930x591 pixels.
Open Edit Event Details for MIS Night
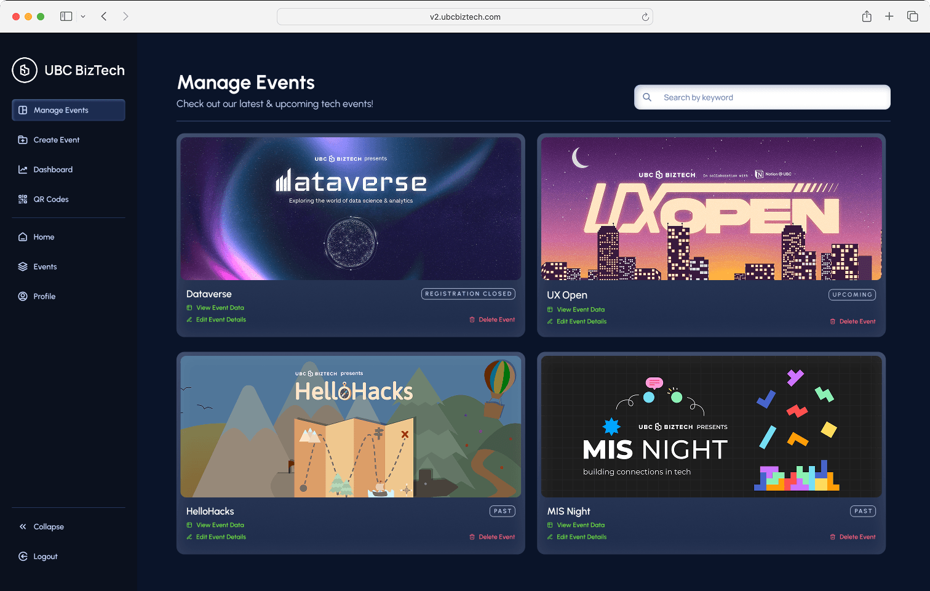click(581, 537)
